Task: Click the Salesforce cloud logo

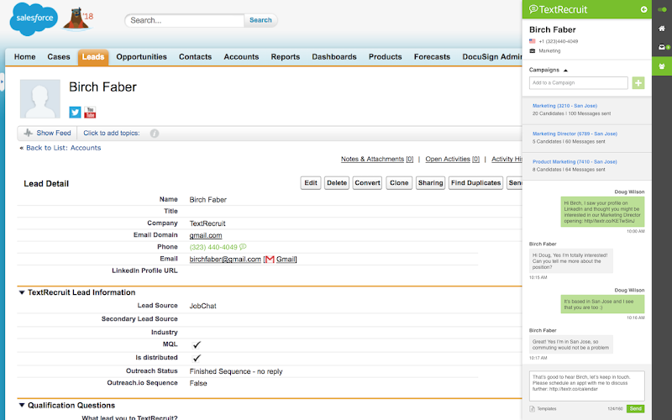Action: point(34,18)
